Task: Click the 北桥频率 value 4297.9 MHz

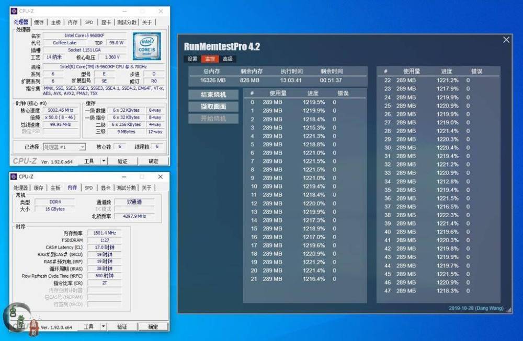Action: (134, 216)
